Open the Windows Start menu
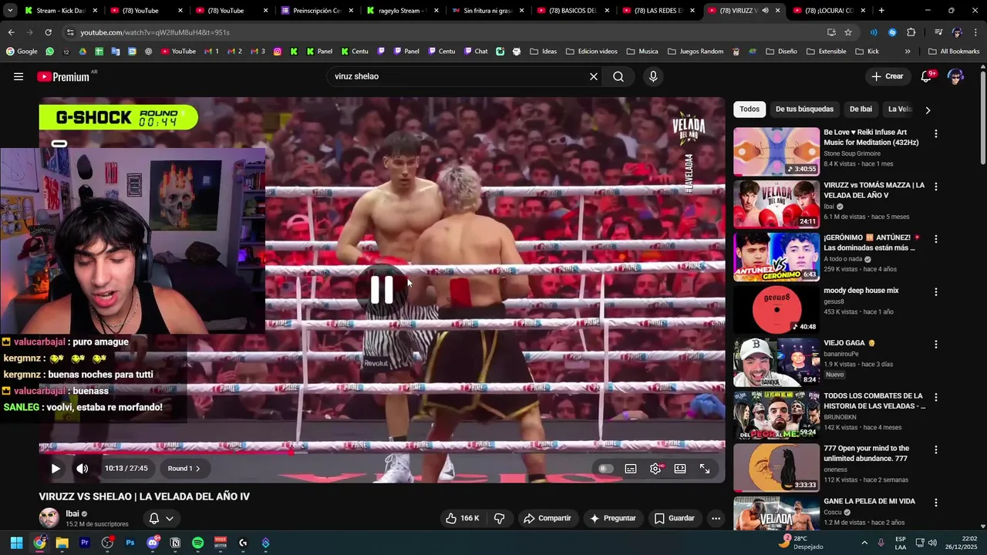Image resolution: width=987 pixels, height=555 pixels. [x=16, y=543]
